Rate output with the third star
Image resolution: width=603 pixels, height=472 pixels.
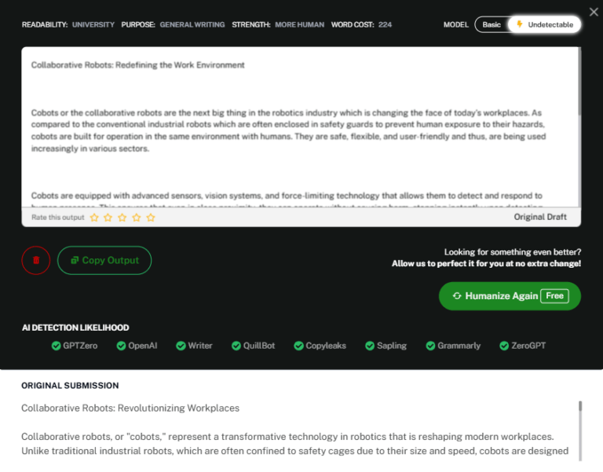tap(122, 218)
